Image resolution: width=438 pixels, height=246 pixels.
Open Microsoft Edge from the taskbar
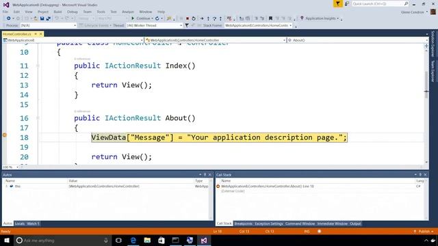pos(133,241)
